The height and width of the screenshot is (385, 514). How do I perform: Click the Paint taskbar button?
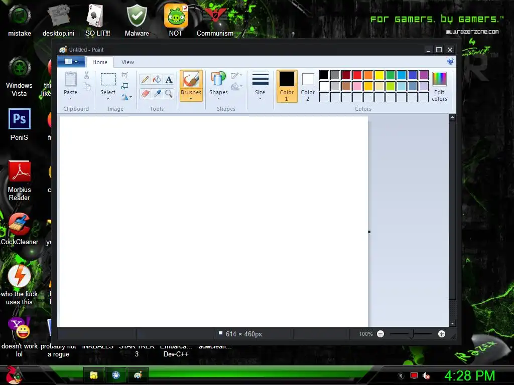click(138, 375)
